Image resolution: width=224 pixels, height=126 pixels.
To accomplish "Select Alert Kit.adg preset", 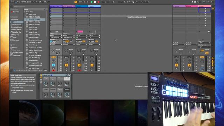I will pyautogui.click(x=33, y=27).
